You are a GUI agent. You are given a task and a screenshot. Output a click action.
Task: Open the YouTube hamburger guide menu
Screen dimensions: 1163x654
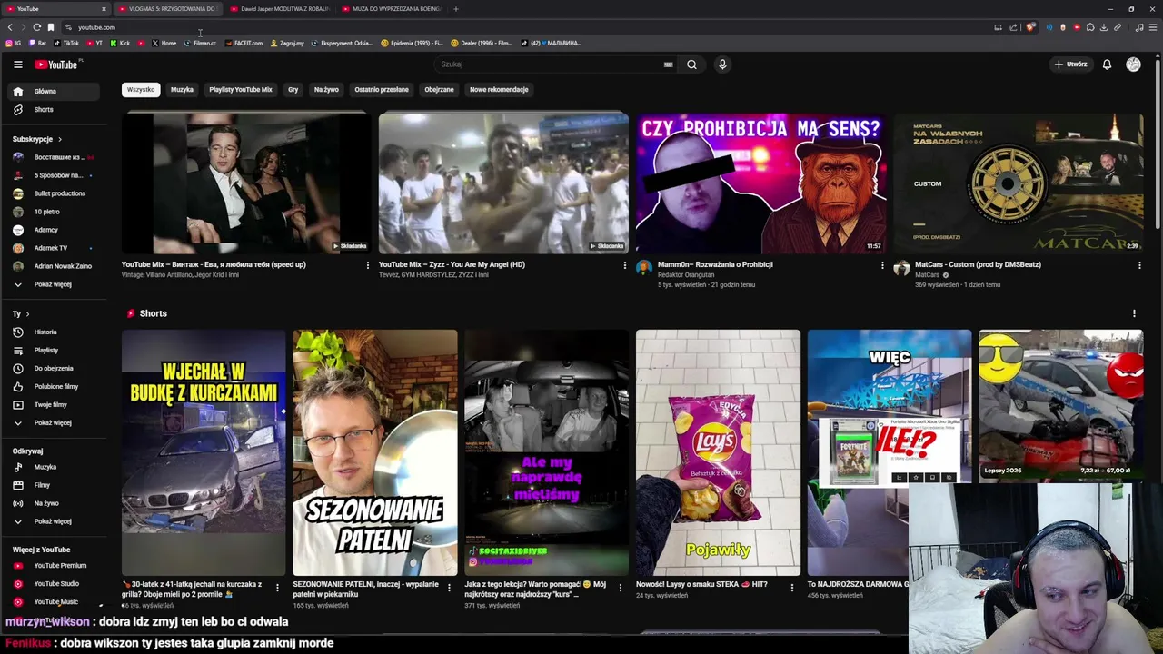17,64
